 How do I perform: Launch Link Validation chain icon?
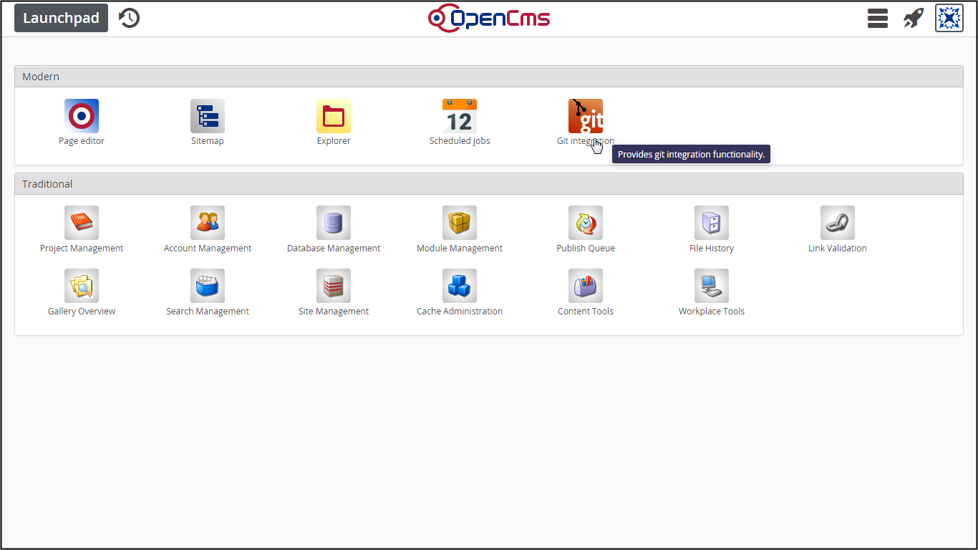click(838, 223)
